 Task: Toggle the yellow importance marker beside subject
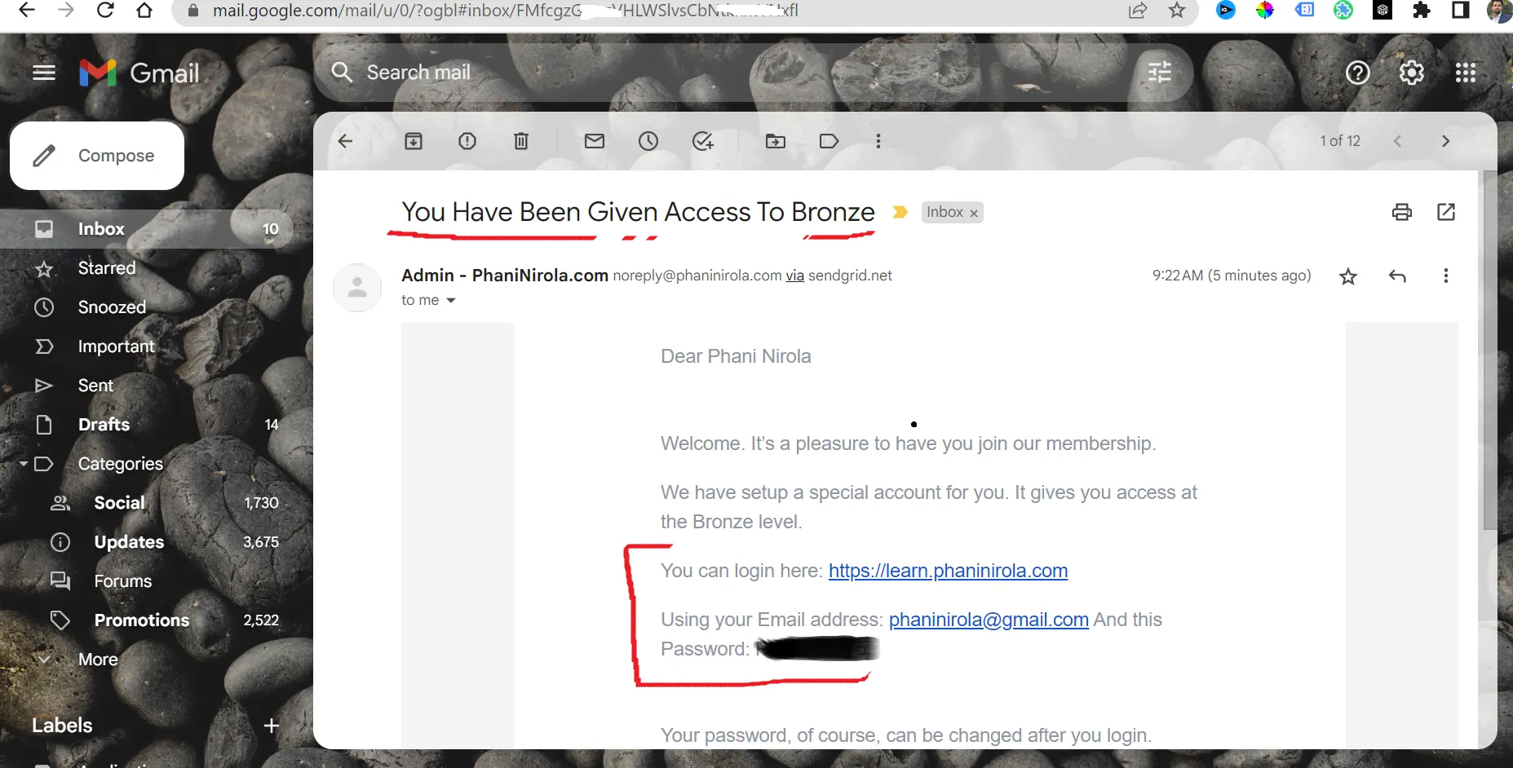click(900, 212)
